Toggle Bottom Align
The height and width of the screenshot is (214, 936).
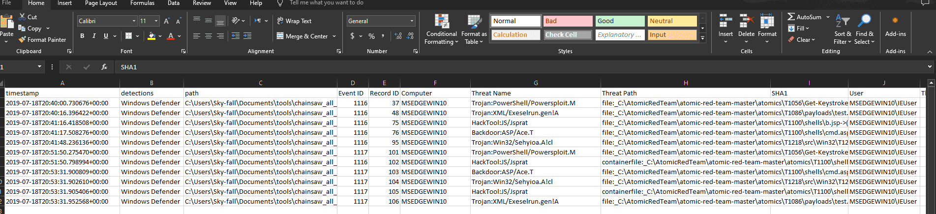pos(220,21)
